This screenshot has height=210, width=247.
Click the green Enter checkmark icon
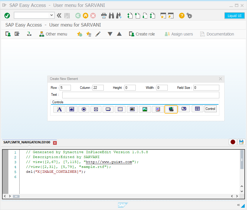tap(7, 16)
